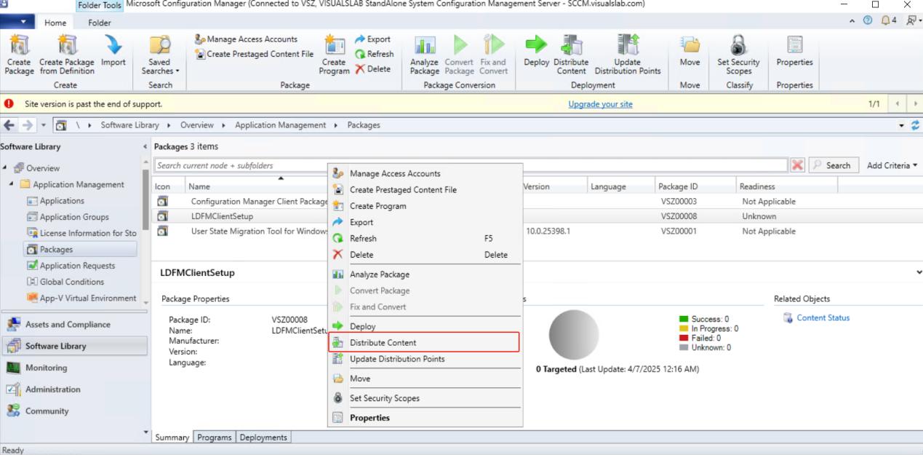This screenshot has width=923, height=455.
Task: Click Create Package from Definition icon
Action: coord(67,47)
